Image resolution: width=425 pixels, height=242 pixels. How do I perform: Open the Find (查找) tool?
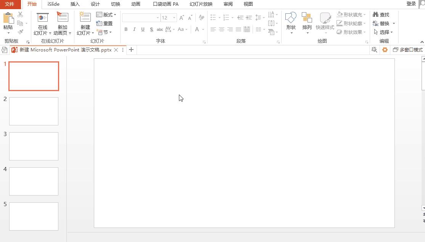[x=382, y=14]
